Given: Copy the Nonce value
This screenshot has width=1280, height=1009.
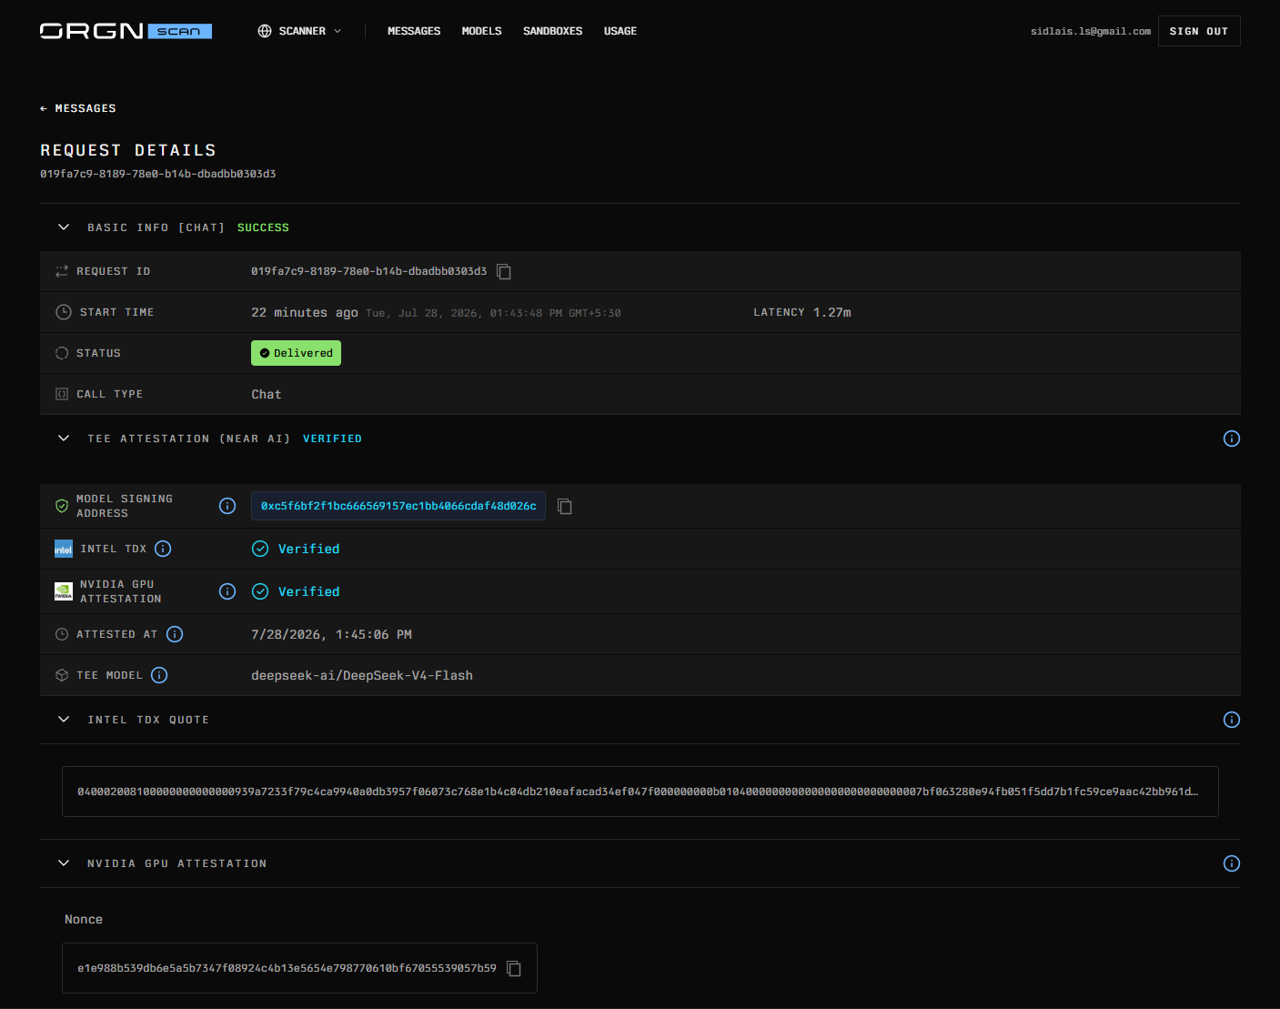Looking at the screenshot, I should [514, 968].
